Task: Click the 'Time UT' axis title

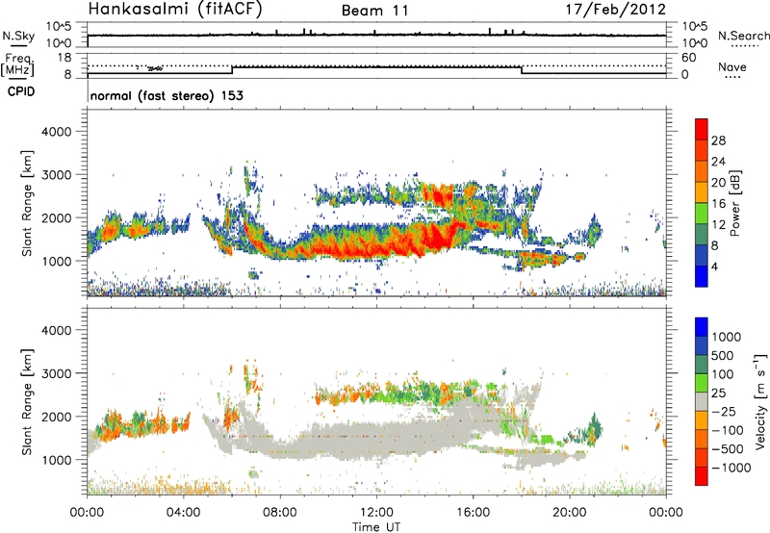Action: pyautogui.click(x=376, y=527)
